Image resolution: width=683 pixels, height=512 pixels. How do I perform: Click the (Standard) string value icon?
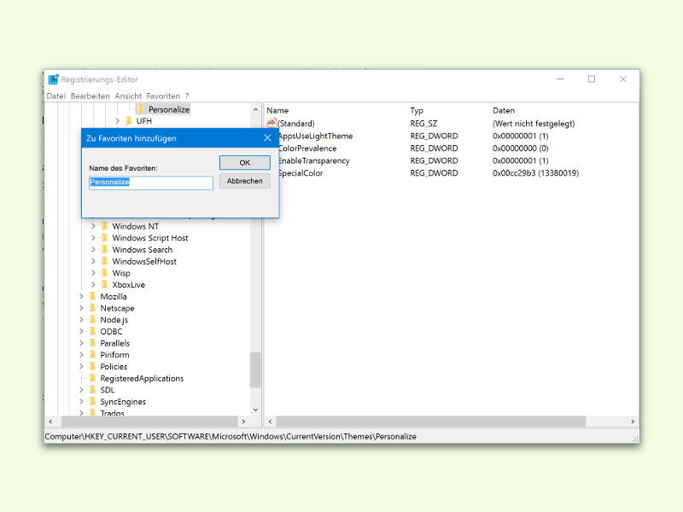(x=271, y=123)
